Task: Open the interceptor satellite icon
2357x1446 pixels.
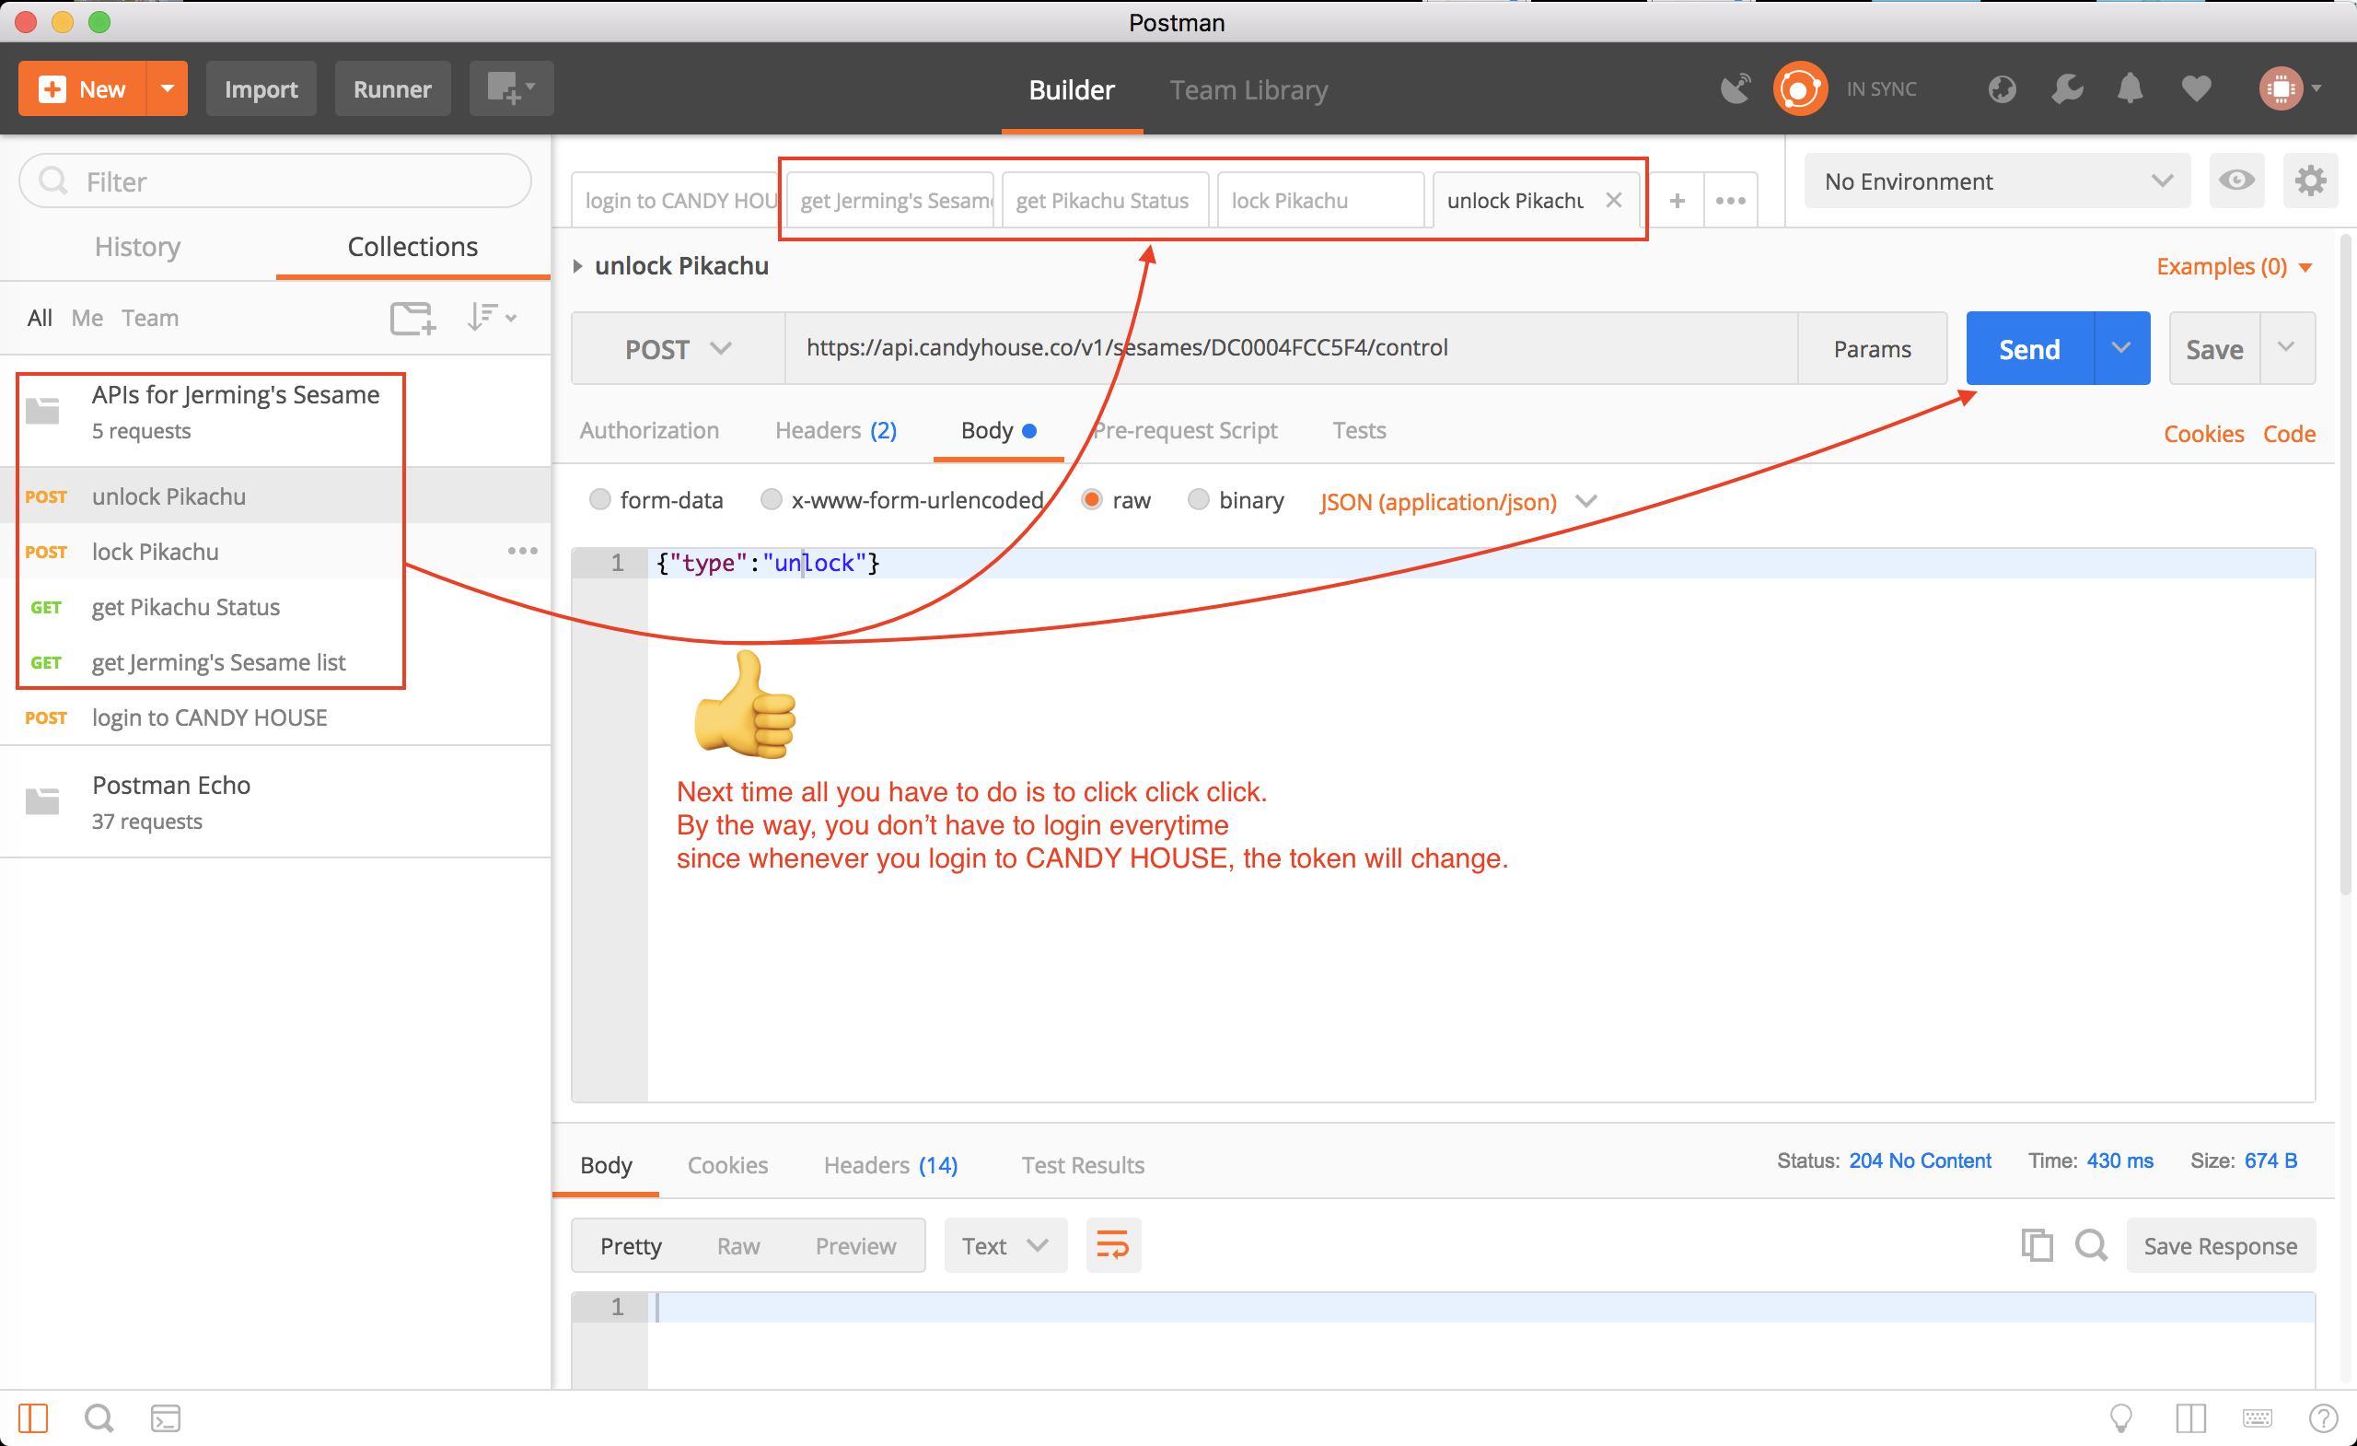Action: coord(1736,89)
